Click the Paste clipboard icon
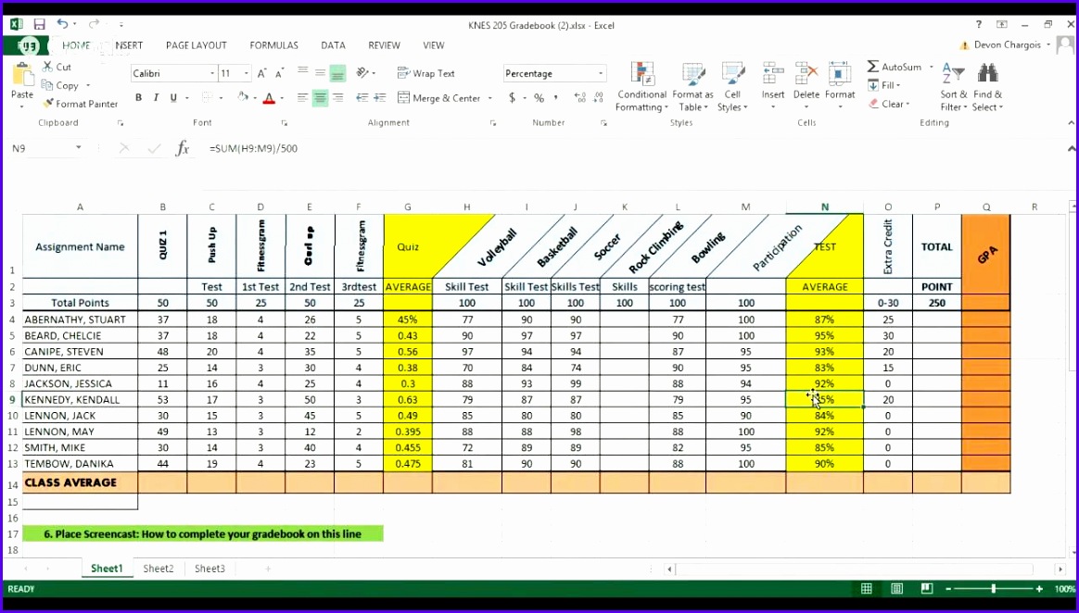The image size is (1079, 613). coord(22,76)
